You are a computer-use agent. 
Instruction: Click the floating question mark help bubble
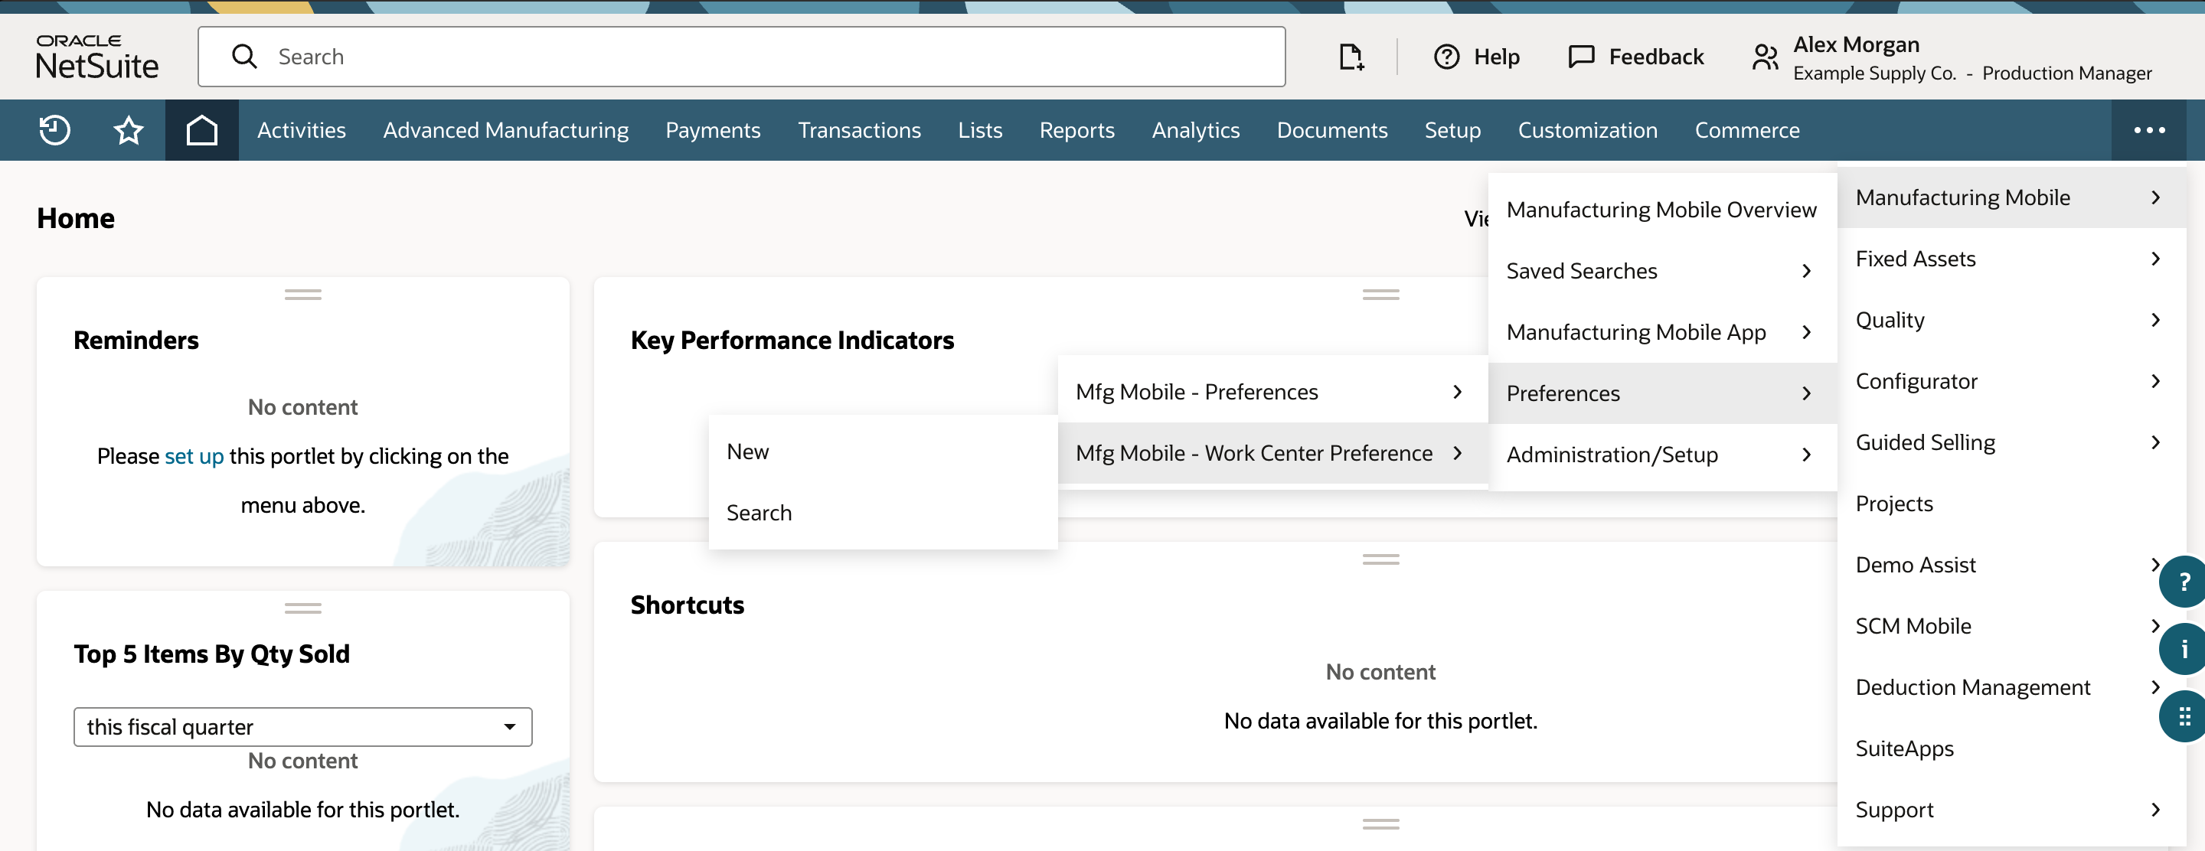2183,582
